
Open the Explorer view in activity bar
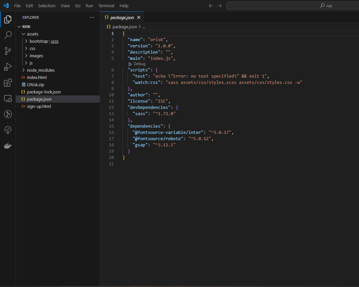(x=8, y=20)
